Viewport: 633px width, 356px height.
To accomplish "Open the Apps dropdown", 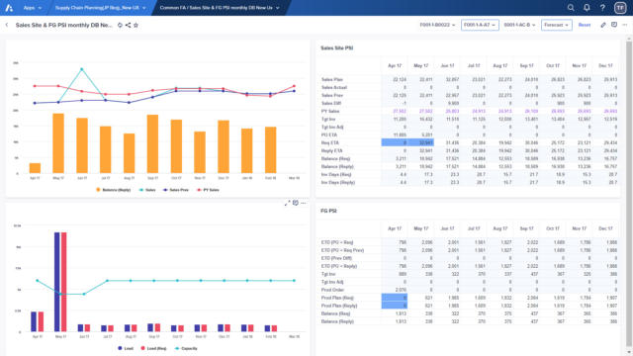I will click(x=33, y=8).
